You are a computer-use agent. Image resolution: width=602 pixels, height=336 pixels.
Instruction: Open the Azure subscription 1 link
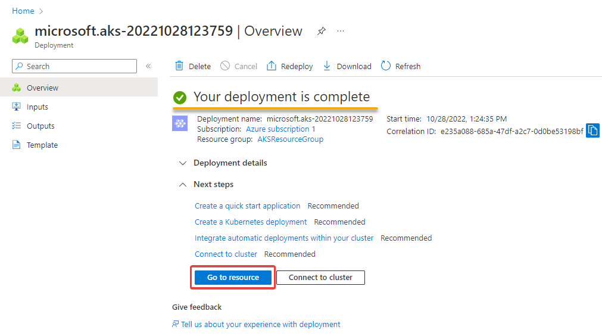point(280,129)
